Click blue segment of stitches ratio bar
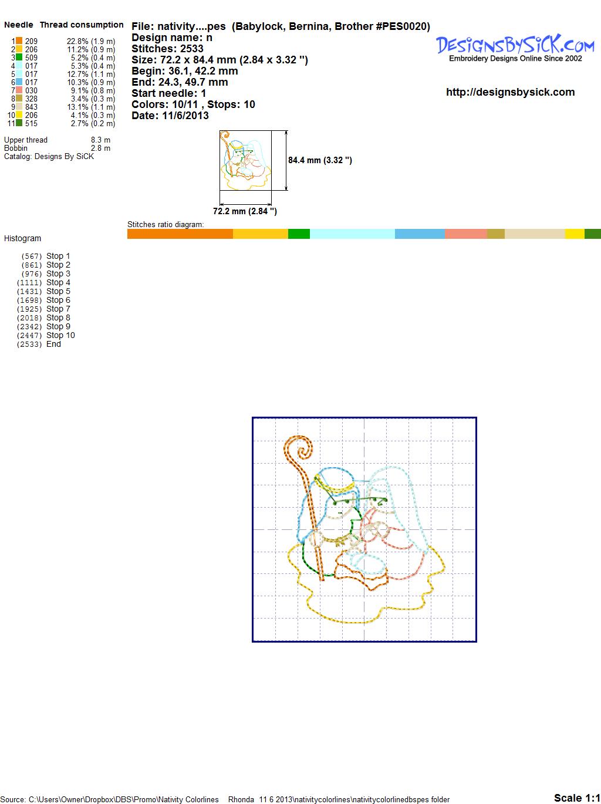This screenshot has height=804, width=601. (420, 234)
